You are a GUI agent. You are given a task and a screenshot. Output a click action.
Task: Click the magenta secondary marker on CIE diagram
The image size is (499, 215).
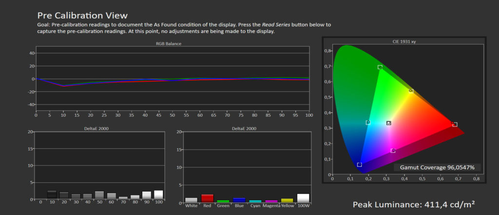click(393, 151)
